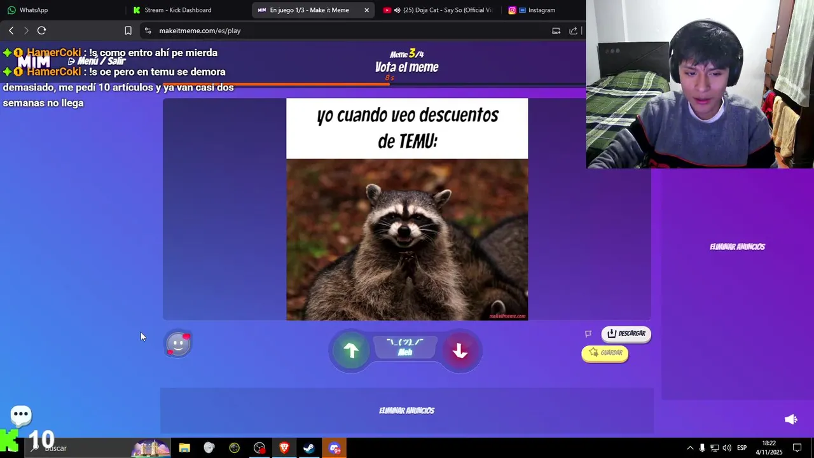The height and width of the screenshot is (458, 814).
Task: Switch to Doja Cat YouTube tab
Action: click(439, 10)
